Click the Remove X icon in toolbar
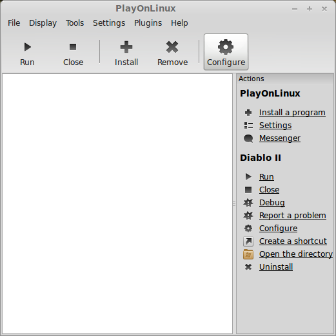Viewport: 336px width, 336px height. 172,47
